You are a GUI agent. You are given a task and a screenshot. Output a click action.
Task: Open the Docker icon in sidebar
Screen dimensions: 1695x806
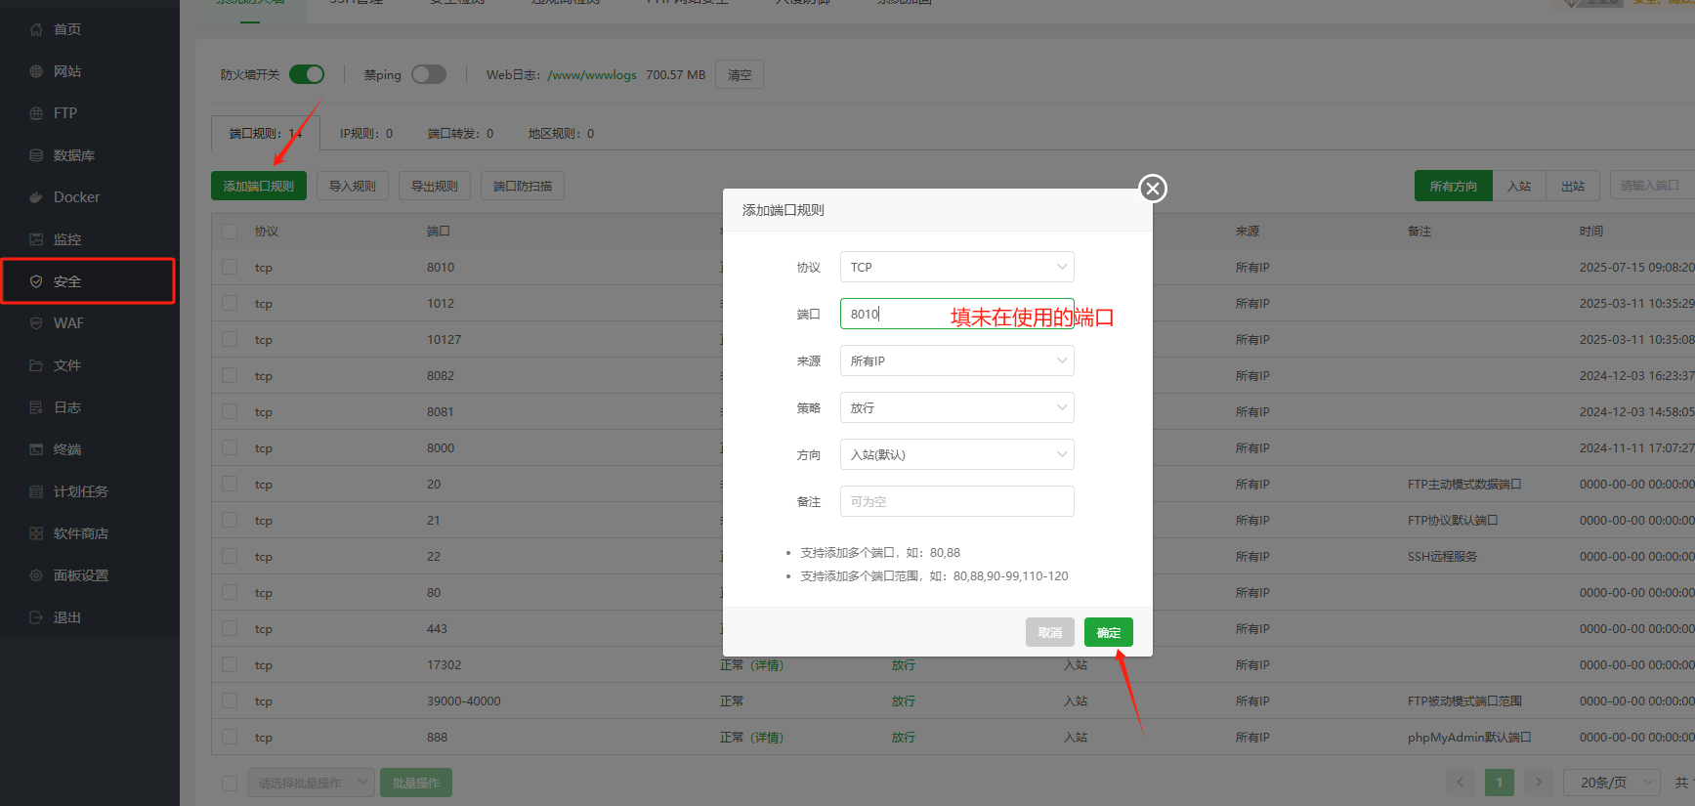[x=36, y=197]
